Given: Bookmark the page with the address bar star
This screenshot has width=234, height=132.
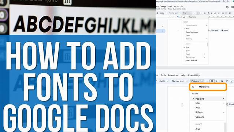Looking at the screenshot, I should [228, 1].
